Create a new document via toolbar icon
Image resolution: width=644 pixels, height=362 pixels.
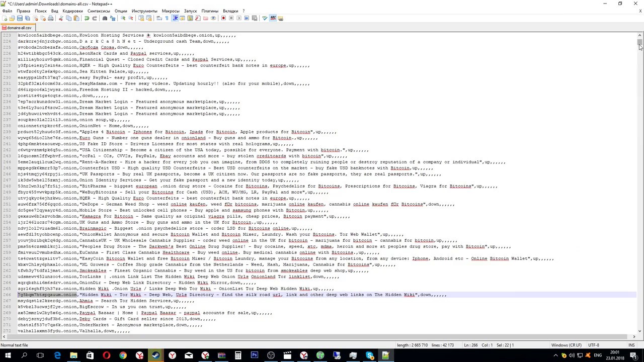point(5,18)
